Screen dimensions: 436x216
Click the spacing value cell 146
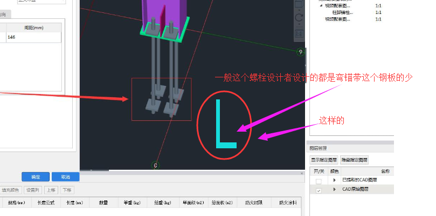[x=33, y=37]
